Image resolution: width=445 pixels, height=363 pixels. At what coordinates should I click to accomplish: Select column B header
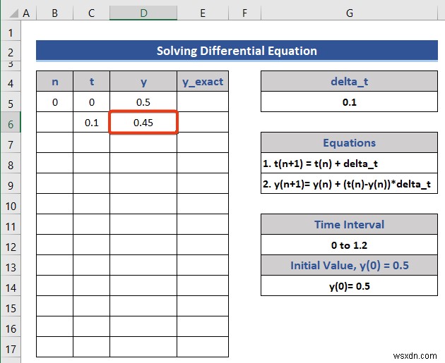(55, 13)
